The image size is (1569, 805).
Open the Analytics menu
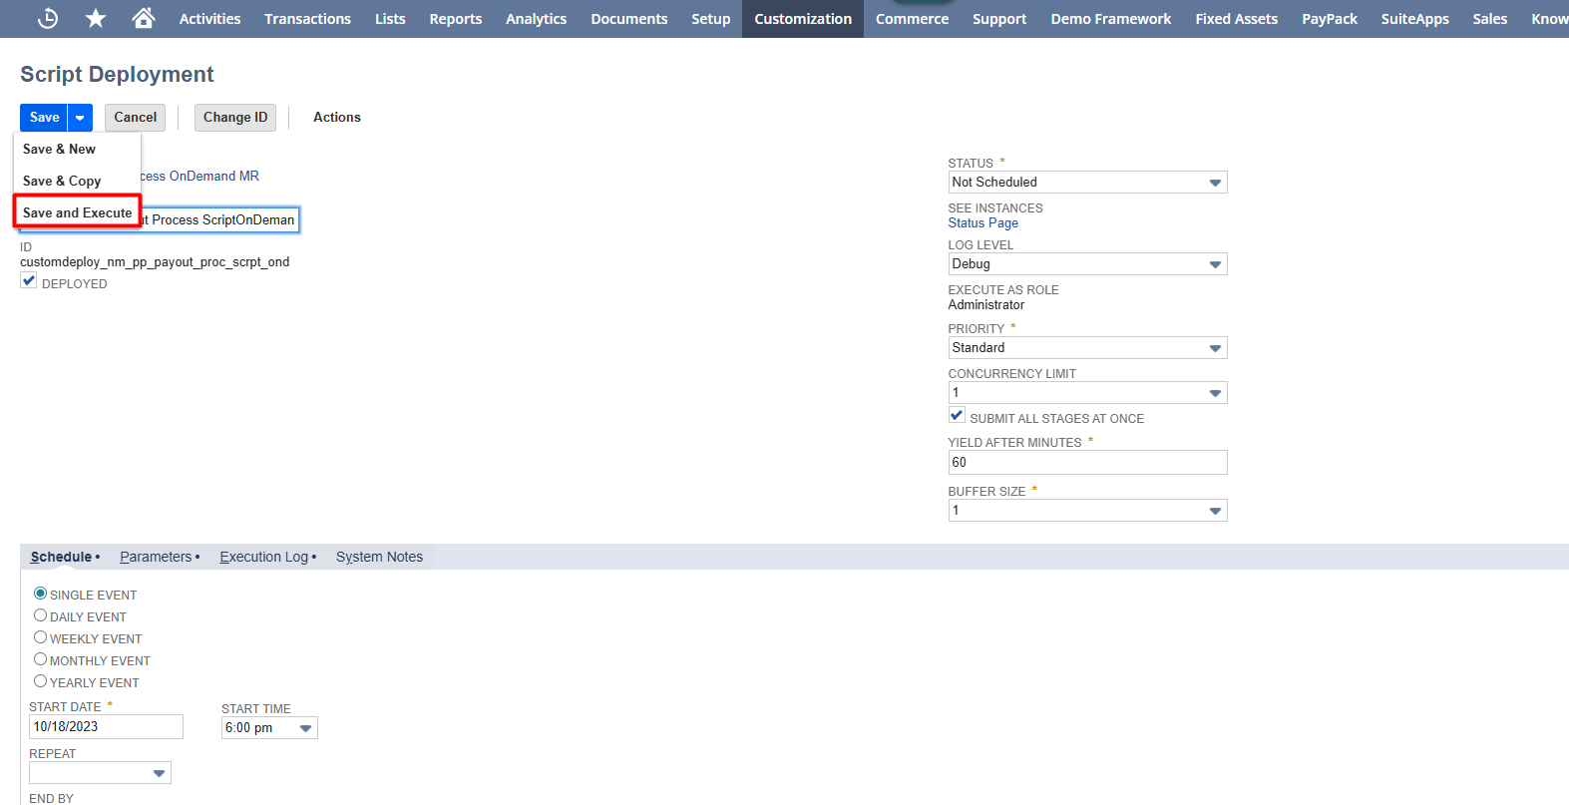536,19
